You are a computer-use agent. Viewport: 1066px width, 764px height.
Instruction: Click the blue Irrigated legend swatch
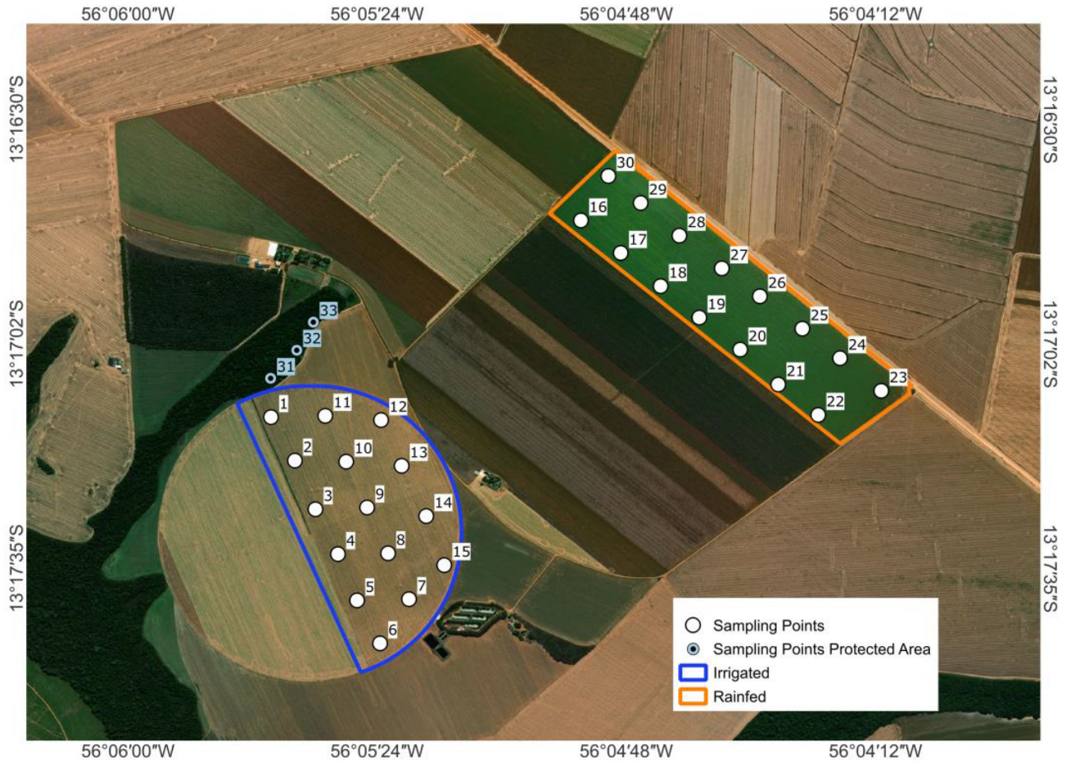pos(693,673)
